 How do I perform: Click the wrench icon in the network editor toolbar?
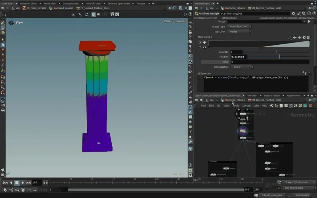271,106
